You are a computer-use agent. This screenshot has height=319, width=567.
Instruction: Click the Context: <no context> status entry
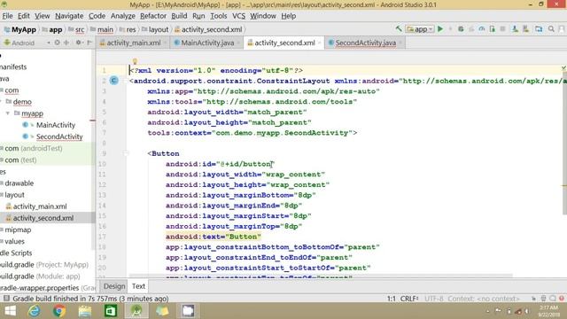(x=484, y=299)
